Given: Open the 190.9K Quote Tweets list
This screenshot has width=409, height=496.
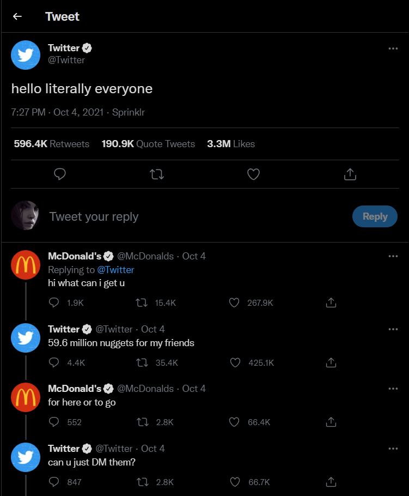Looking at the screenshot, I should (x=148, y=144).
